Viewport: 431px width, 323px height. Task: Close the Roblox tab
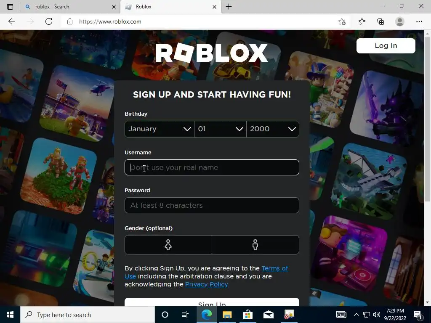click(215, 7)
